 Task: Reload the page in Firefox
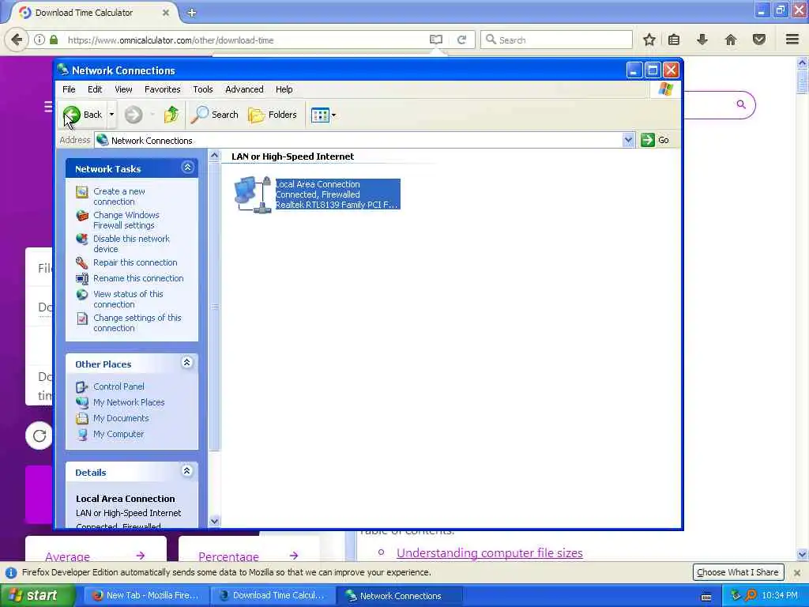pos(461,40)
